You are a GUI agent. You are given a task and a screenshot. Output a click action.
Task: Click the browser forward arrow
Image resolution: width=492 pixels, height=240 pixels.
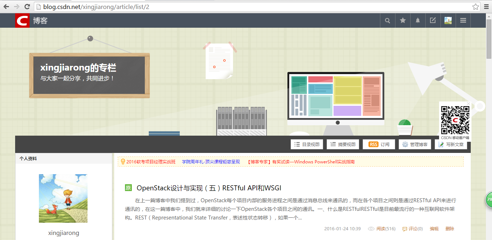click(x=17, y=6)
